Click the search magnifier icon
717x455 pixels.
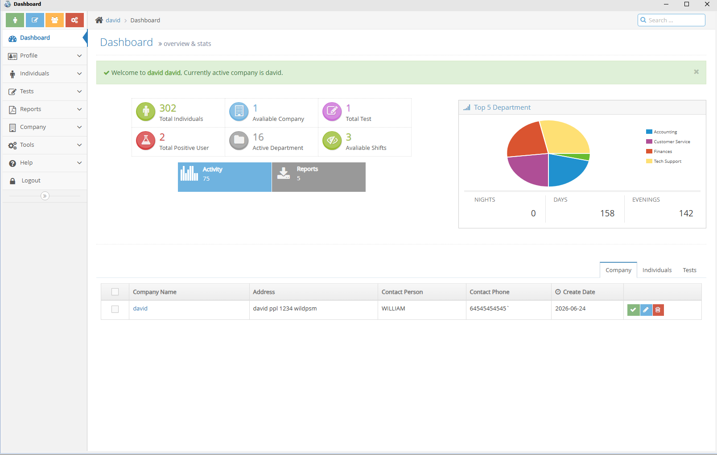tap(643, 20)
